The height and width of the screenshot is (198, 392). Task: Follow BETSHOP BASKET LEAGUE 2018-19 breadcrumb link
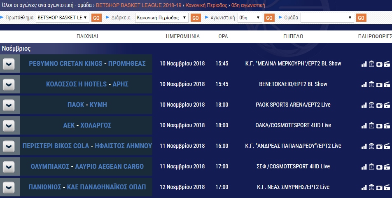click(x=138, y=5)
